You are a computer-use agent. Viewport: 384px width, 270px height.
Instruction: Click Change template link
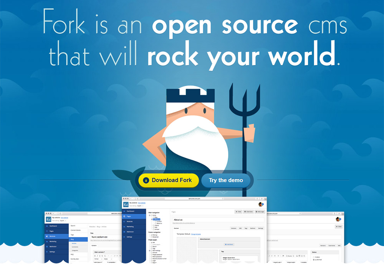tap(196, 234)
